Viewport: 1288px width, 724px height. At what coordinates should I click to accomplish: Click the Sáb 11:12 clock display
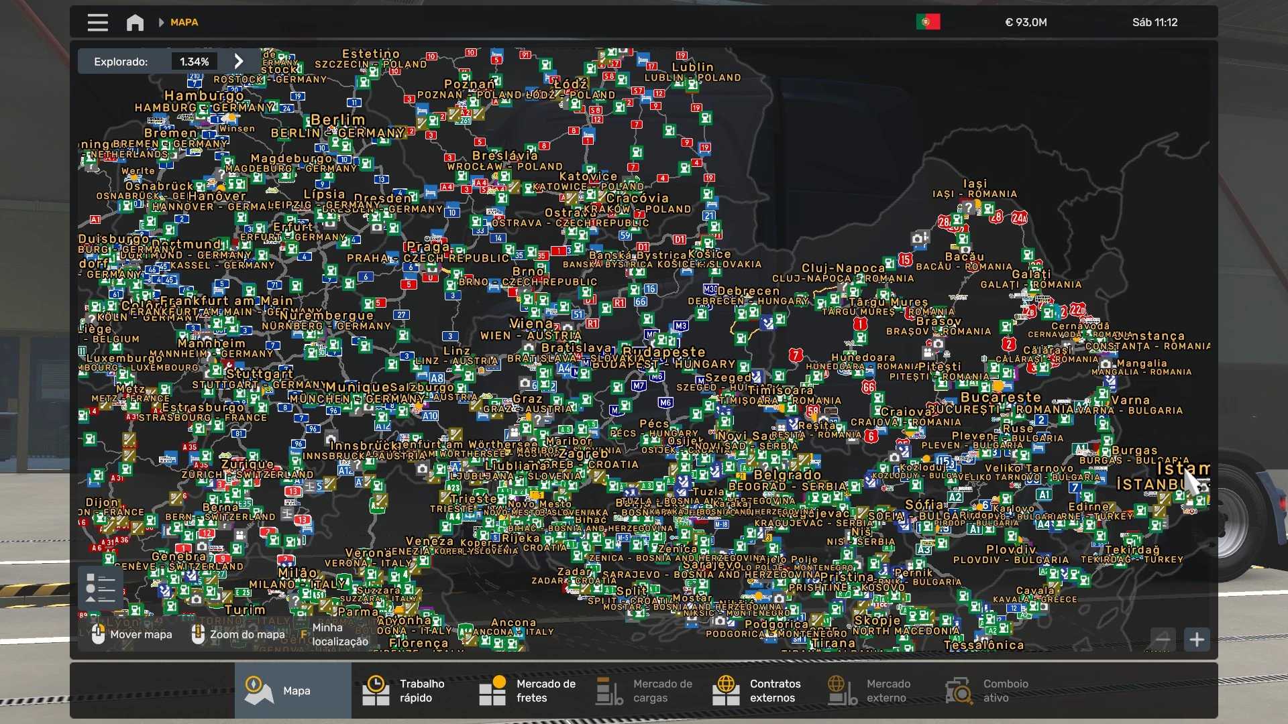tap(1155, 22)
